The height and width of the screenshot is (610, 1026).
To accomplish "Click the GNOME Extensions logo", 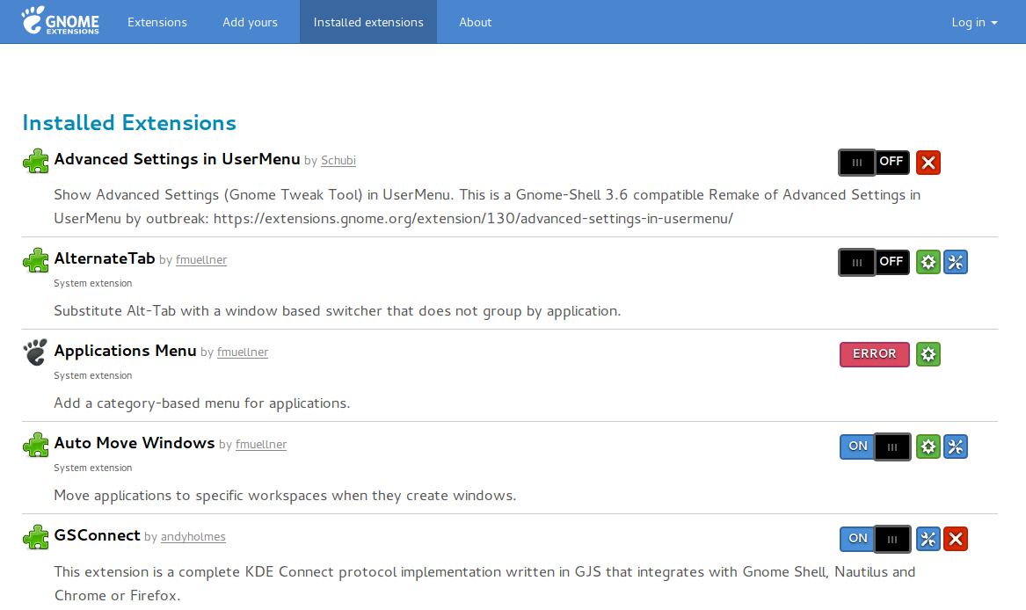I will [60, 21].
